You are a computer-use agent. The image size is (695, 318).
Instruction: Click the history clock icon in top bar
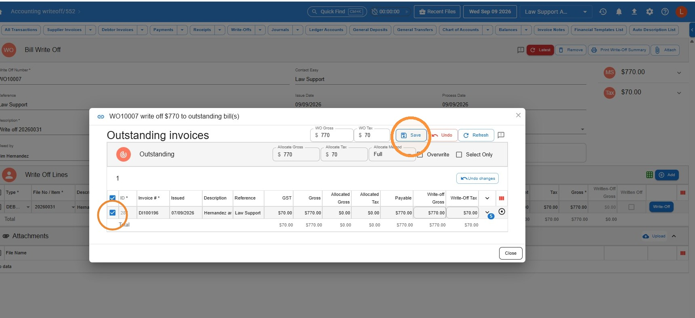point(603,12)
